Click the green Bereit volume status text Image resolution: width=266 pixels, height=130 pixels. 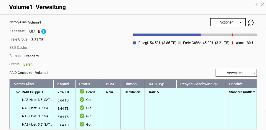point(28,64)
